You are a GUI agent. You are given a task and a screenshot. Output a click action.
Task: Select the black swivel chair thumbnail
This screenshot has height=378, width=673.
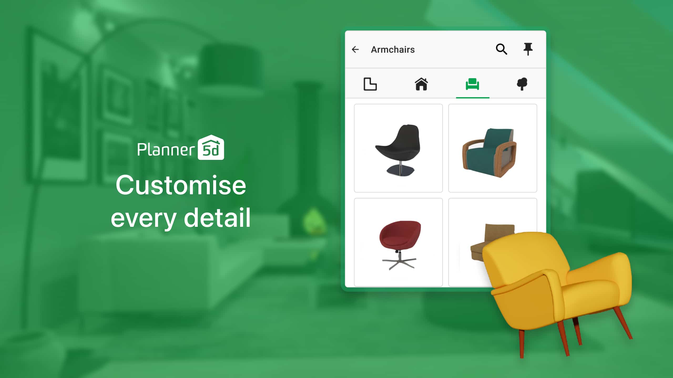399,148
